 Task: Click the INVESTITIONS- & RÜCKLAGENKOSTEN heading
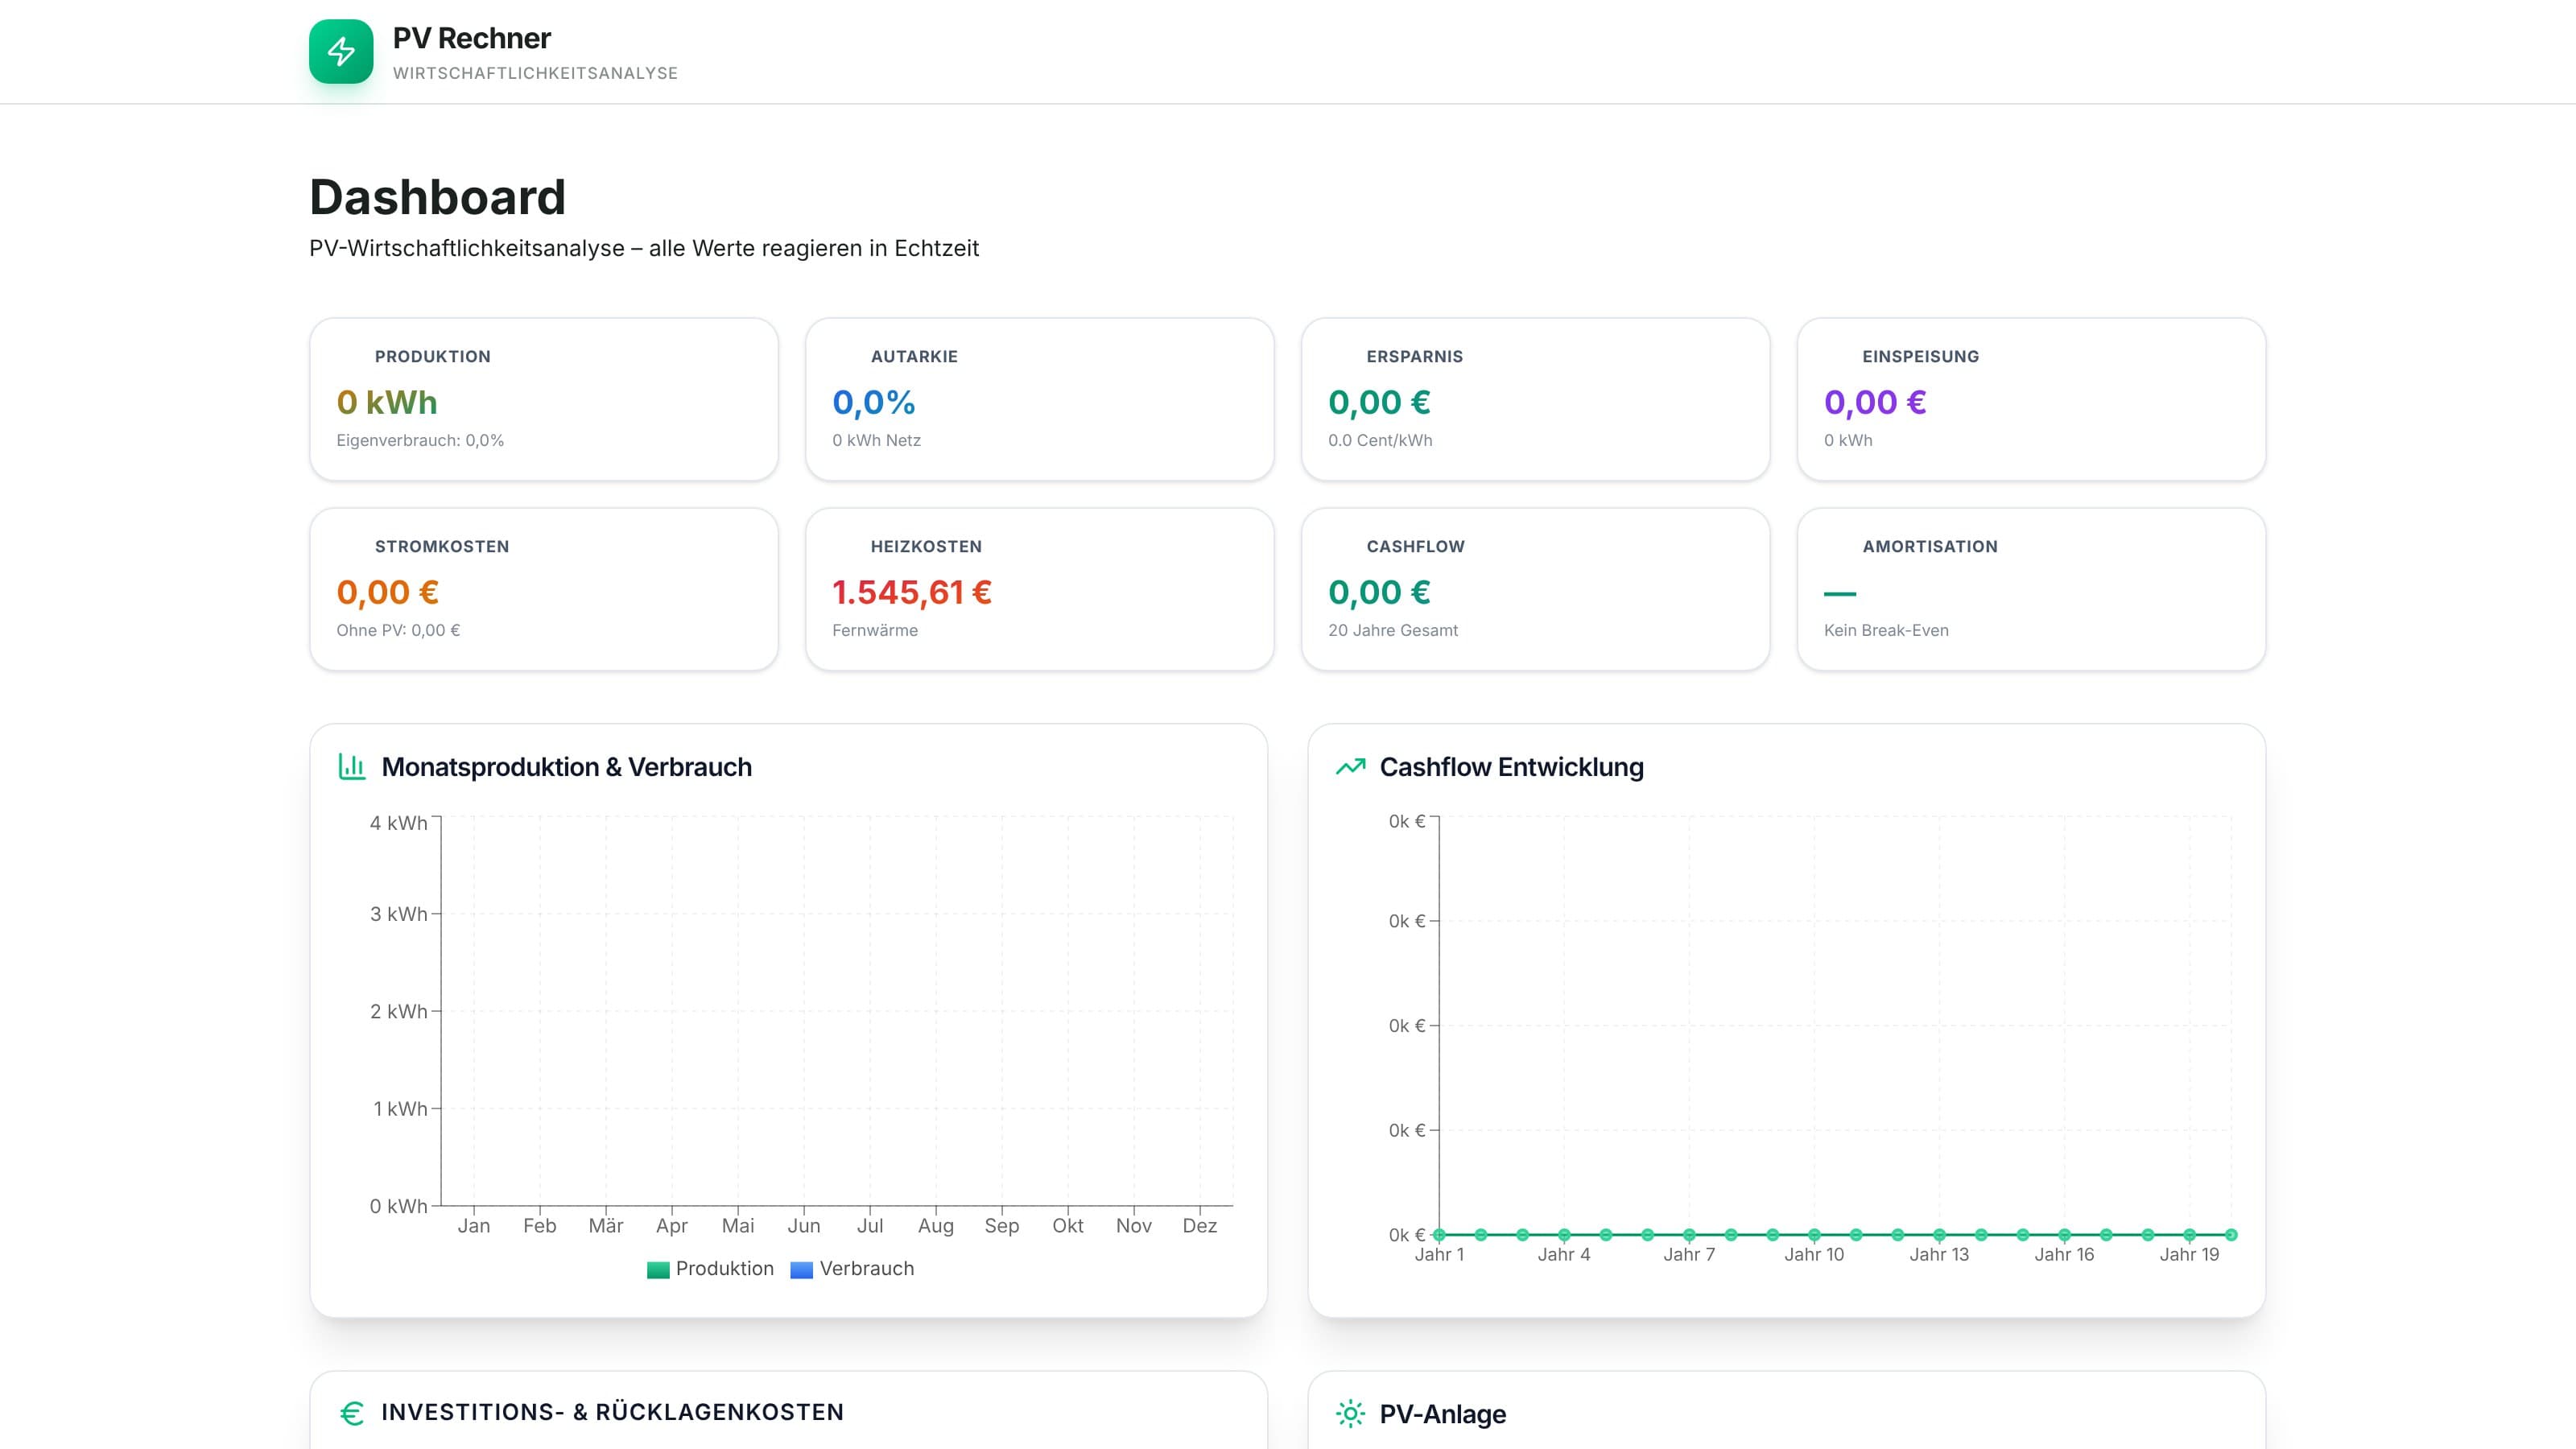click(612, 1412)
